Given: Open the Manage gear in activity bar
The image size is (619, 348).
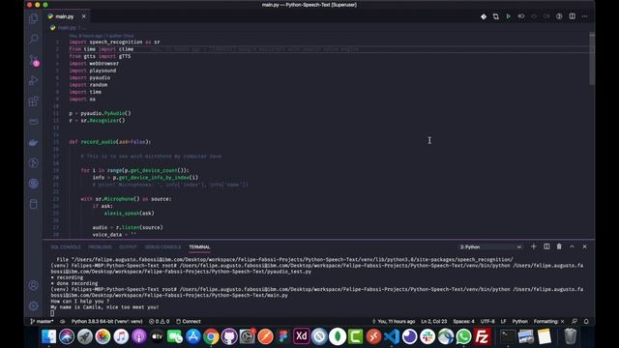Looking at the screenshot, I should pos(34,305).
